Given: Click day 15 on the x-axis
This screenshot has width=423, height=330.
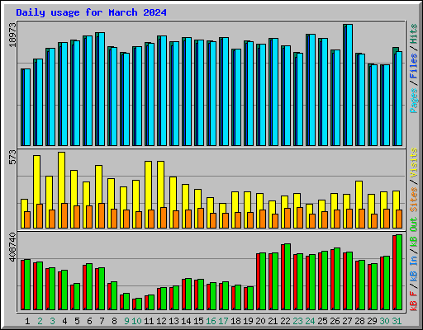Looking at the screenshot, I should pyautogui.click(x=198, y=321).
